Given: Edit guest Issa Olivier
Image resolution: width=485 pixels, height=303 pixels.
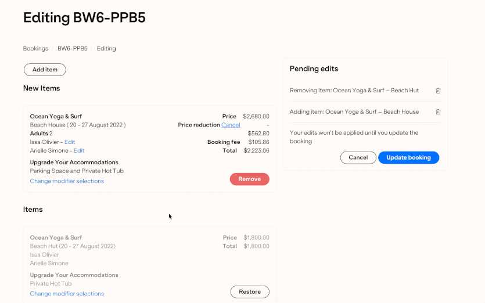Looking at the screenshot, I should coord(70,142).
